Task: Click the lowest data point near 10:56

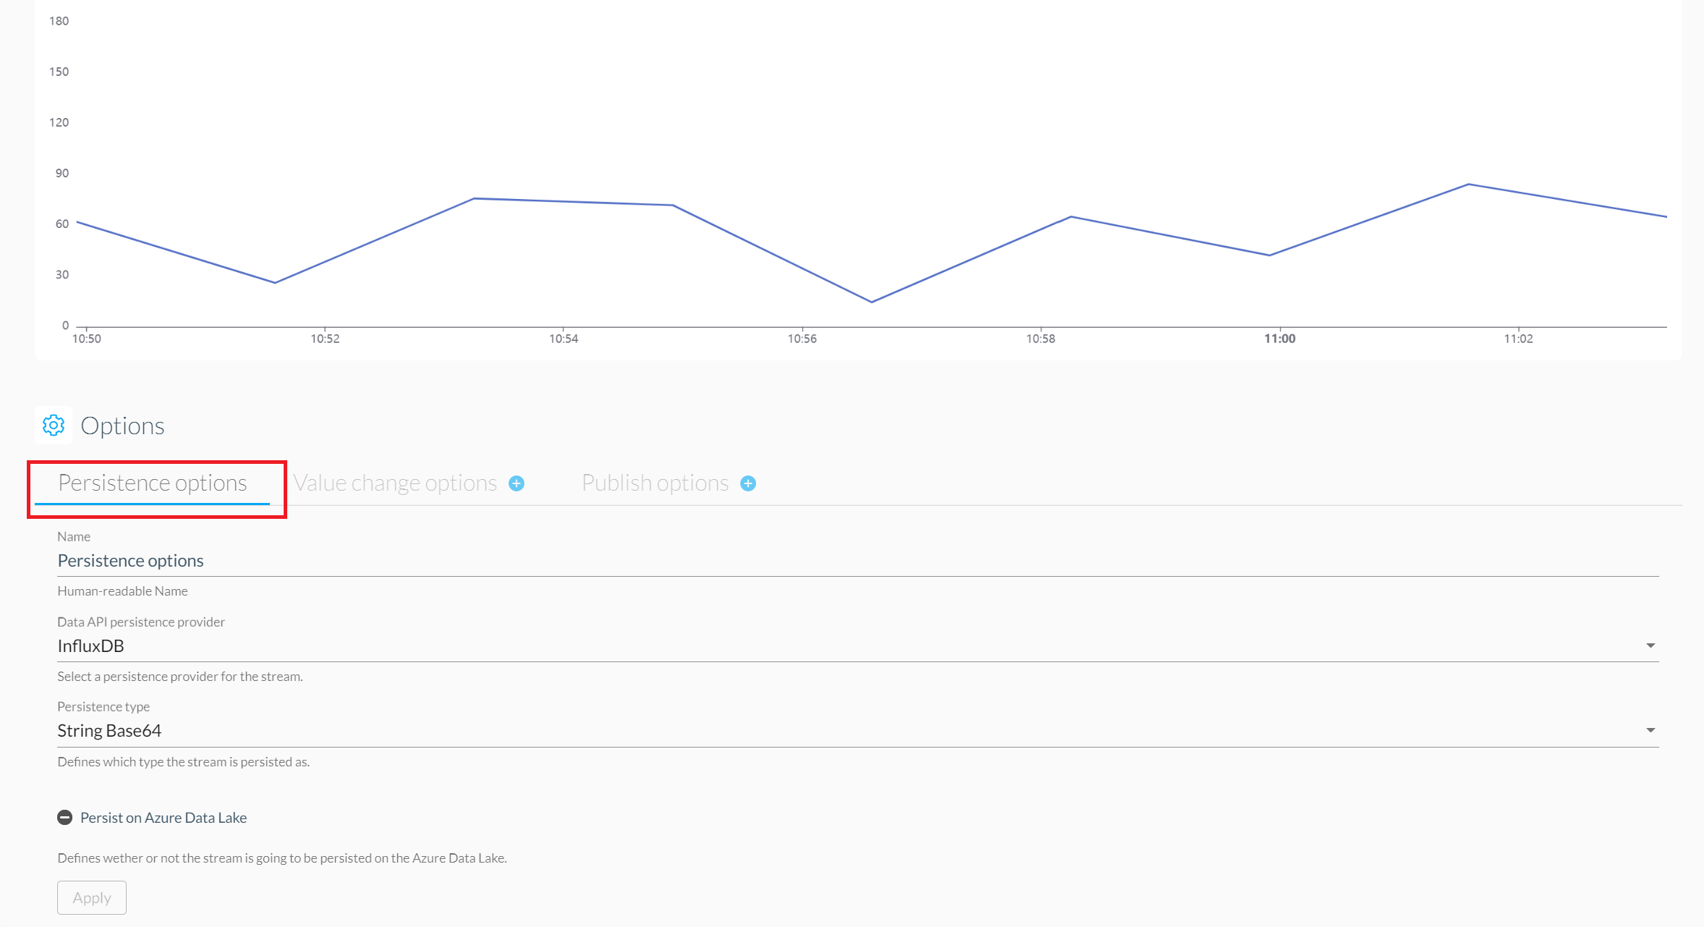Action: click(872, 302)
